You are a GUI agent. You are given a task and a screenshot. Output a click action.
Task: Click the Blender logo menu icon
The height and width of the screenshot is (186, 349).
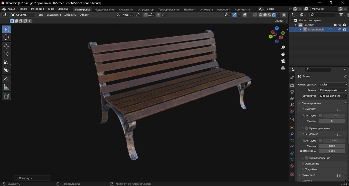click(4, 9)
